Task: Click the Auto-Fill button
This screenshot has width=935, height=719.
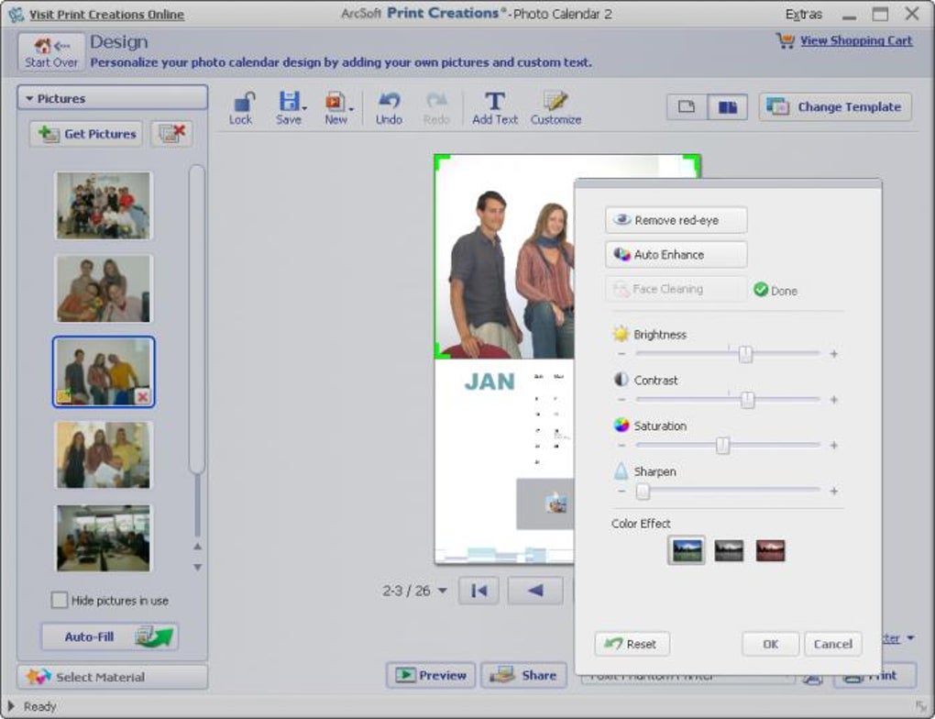Action: click(x=110, y=636)
